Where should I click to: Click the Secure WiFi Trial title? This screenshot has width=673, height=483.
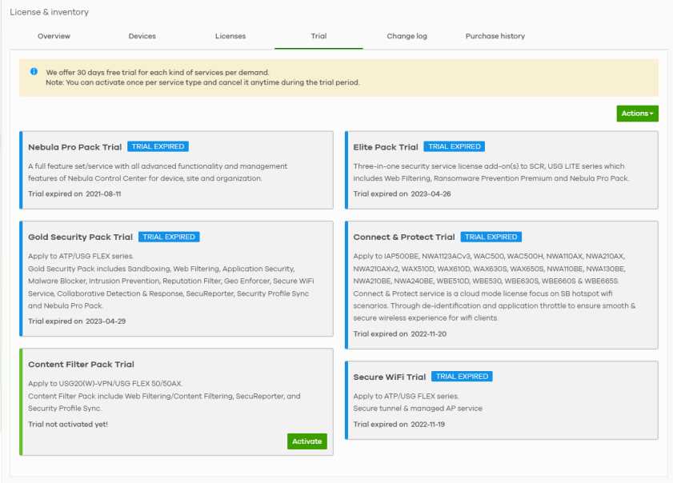pyautogui.click(x=389, y=377)
